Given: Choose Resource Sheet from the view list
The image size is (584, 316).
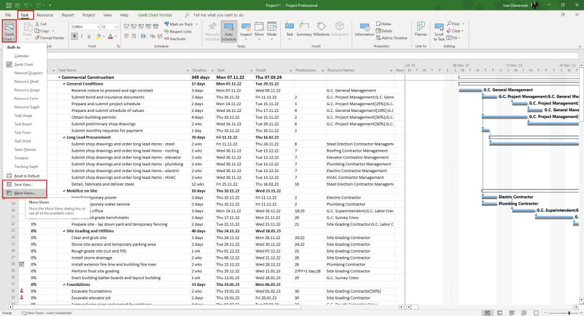Looking at the screenshot, I should click(x=26, y=82).
